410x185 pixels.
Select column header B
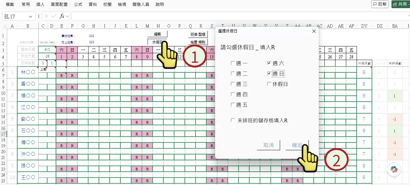point(28,26)
